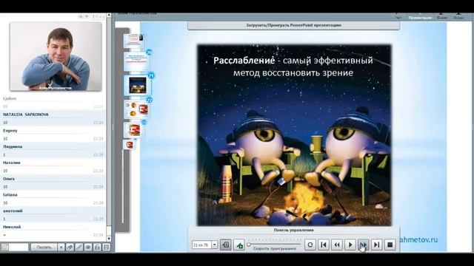Screen dimensions: 474x266
Task: Click the eraser/tag icon in chat toolbar
Action: (70, 248)
